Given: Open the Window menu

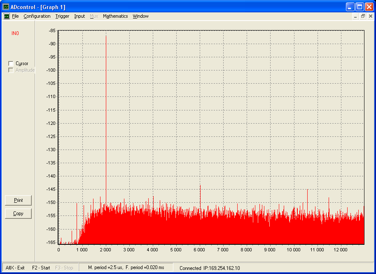Looking at the screenshot, I should pos(140,16).
